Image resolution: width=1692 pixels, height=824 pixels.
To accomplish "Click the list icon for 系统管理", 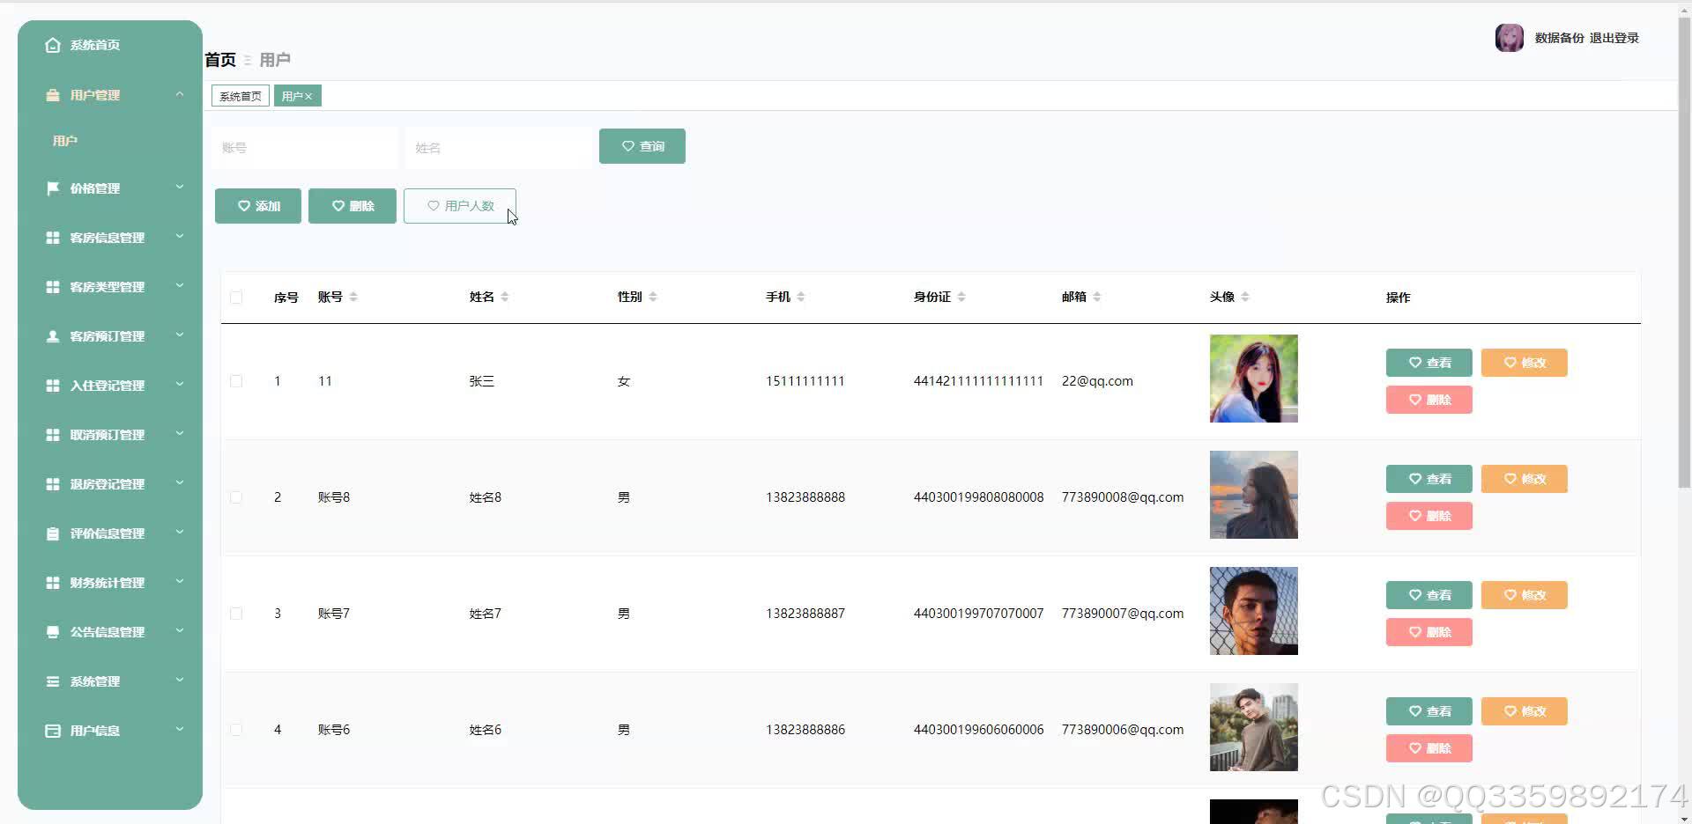I will 53,681.
